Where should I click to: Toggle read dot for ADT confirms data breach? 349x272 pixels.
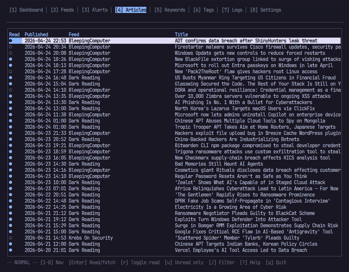pyautogui.click(x=10, y=41)
